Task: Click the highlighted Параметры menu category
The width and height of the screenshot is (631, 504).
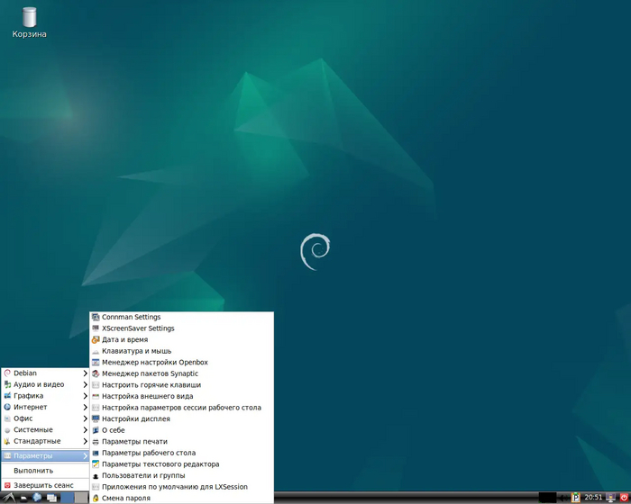Action: (45, 455)
